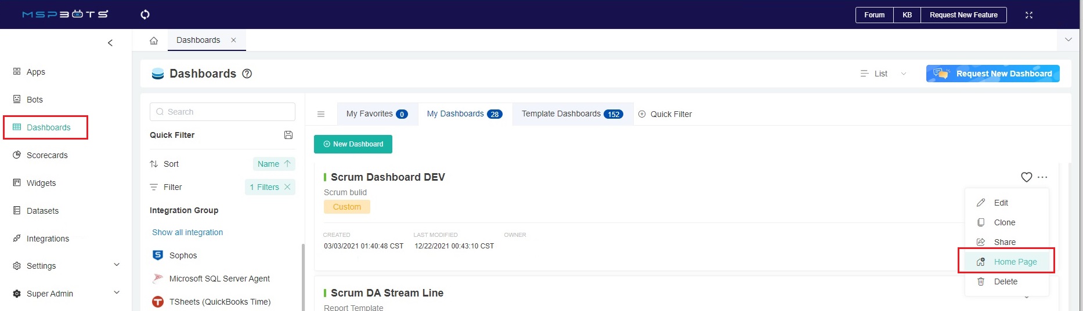Toggle fullscreen mode icon
Screen dimensions: 1083x311
coord(1029,15)
